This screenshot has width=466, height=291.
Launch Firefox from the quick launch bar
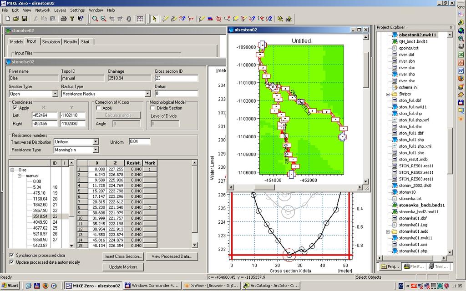point(45,286)
